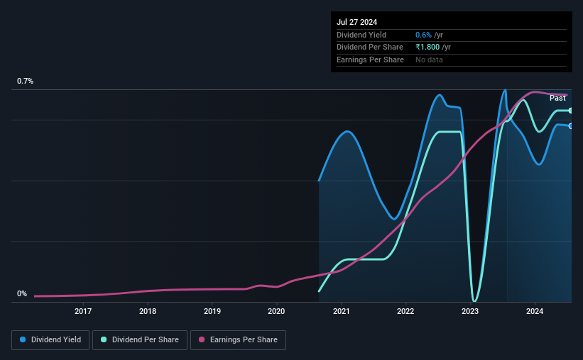Click the 0.7% y-axis label

(x=25, y=81)
